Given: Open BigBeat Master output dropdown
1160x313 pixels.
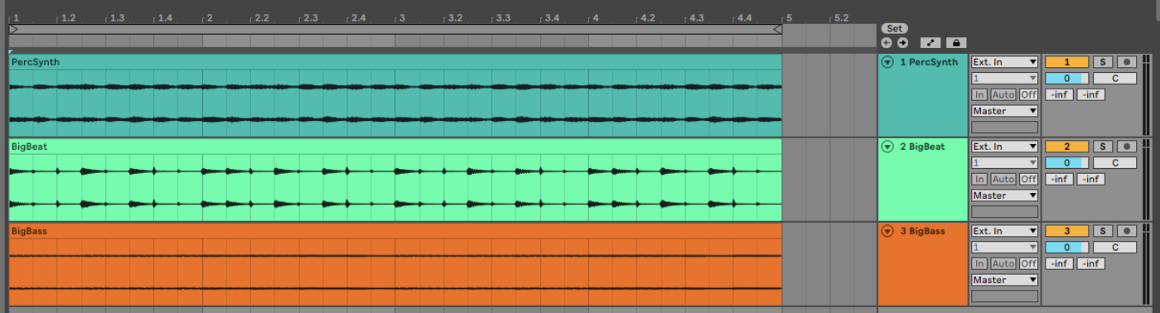Looking at the screenshot, I should click(1004, 195).
